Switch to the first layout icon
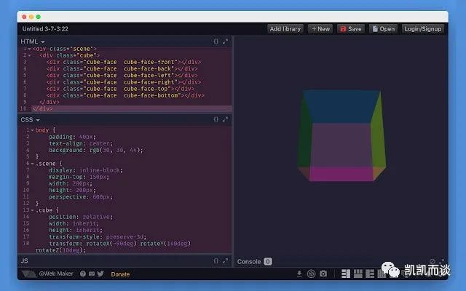 (x=346, y=274)
